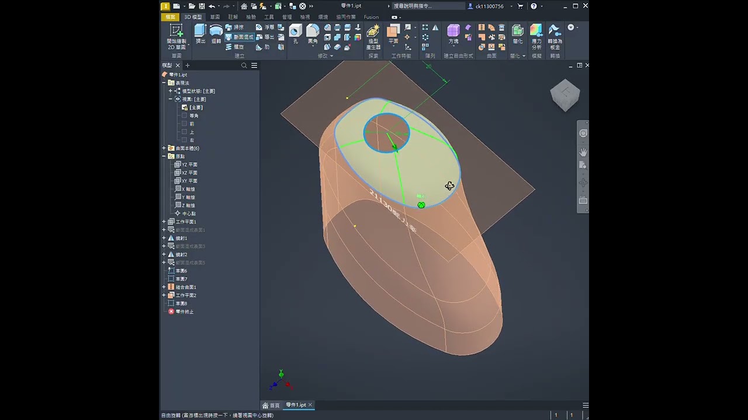748x420 pixels.
Task: Select the Derive (導出) tool
Action: tap(265, 37)
